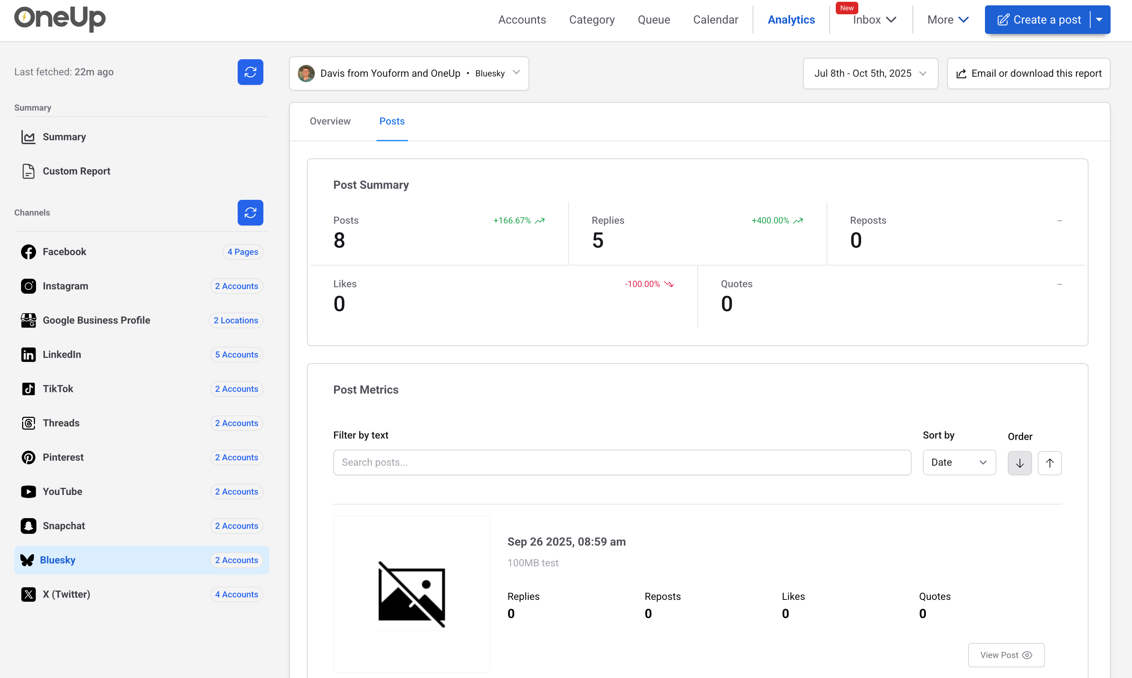The width and height of the screenshot is (1132, 678).
Task: Expand the Create a post options arrow
Action: coord(1099,19)
